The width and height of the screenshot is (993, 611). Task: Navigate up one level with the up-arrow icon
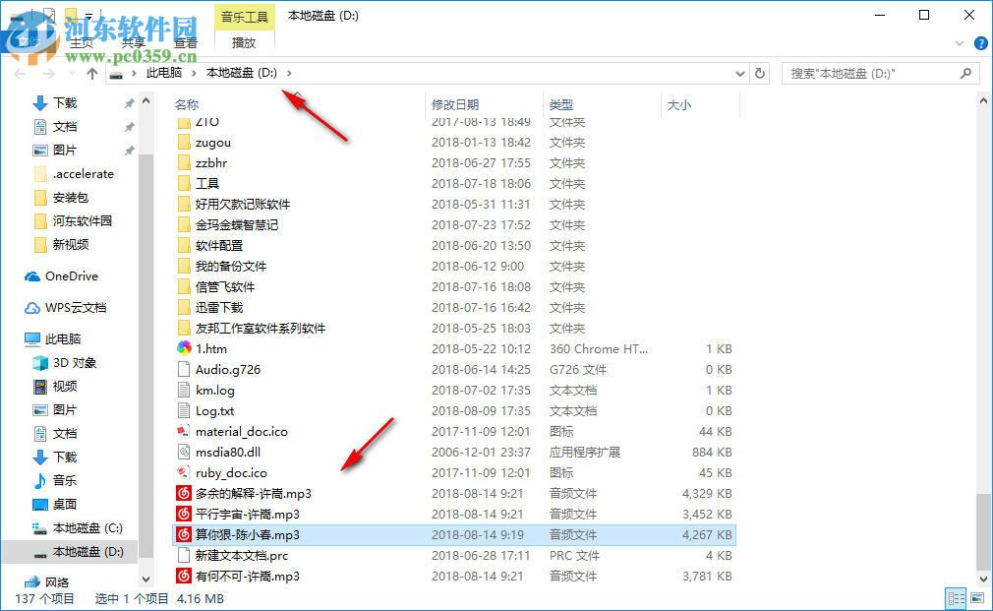point(92,73)
